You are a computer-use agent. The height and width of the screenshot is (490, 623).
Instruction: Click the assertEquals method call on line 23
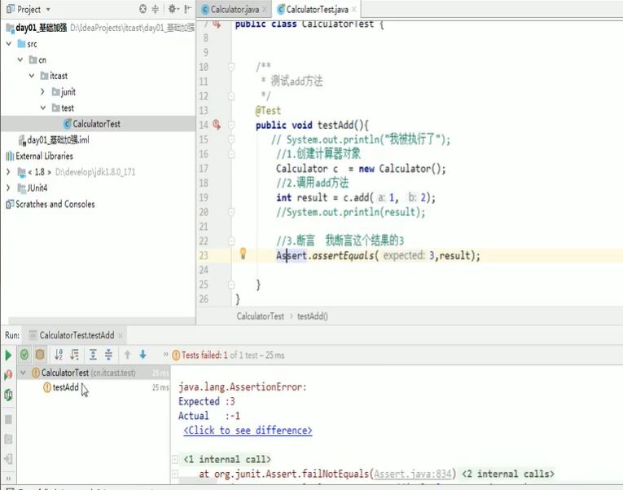[x=343, y=255]
